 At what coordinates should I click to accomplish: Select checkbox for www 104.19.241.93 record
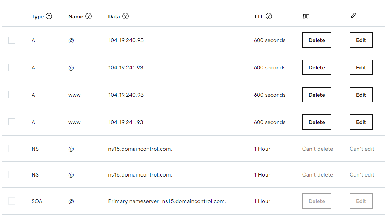pos(12,122)
